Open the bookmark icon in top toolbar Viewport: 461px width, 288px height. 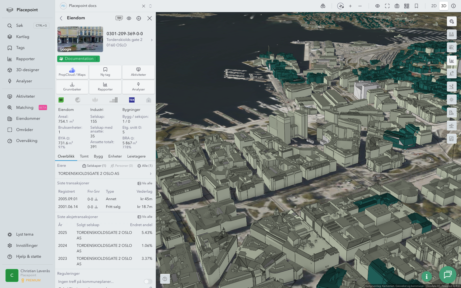pos(416,6)
